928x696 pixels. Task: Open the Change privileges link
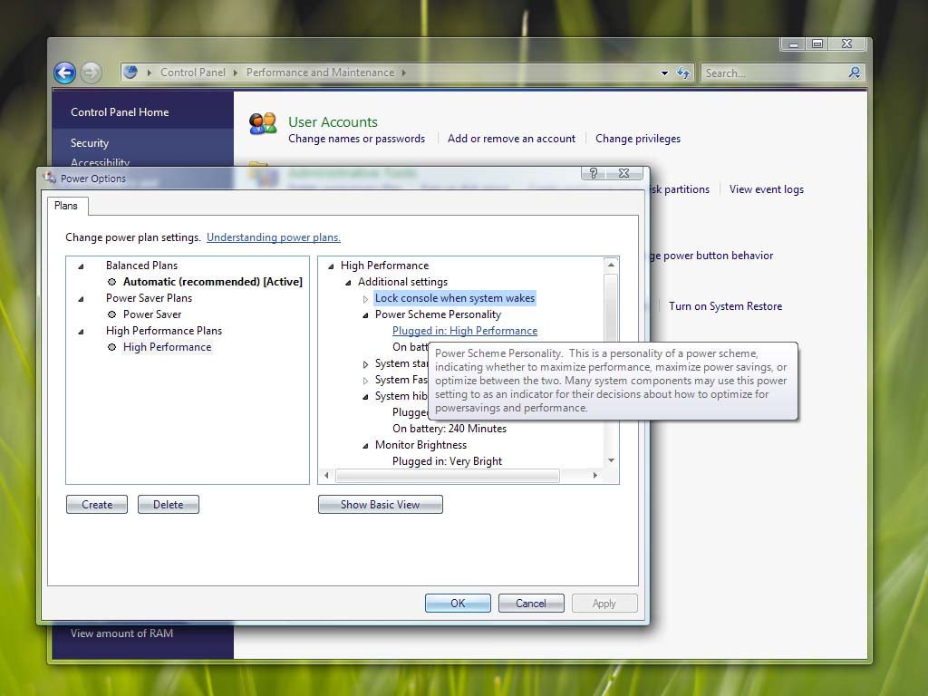(x=638, y=139)
